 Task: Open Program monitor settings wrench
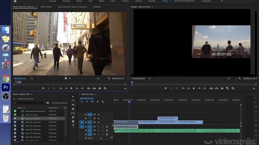[x=240, y=79]
